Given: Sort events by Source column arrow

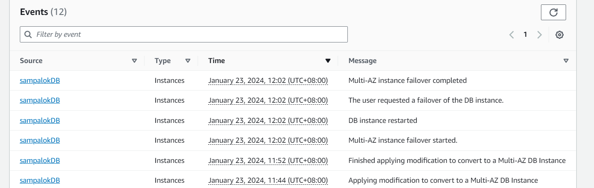Looking at the screenshot, I should (x=134, y=61).
